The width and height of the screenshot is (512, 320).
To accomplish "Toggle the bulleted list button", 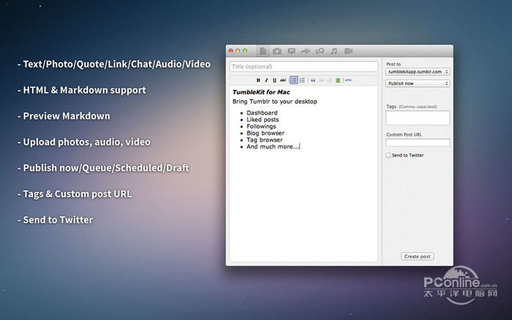I will point(294,80).
